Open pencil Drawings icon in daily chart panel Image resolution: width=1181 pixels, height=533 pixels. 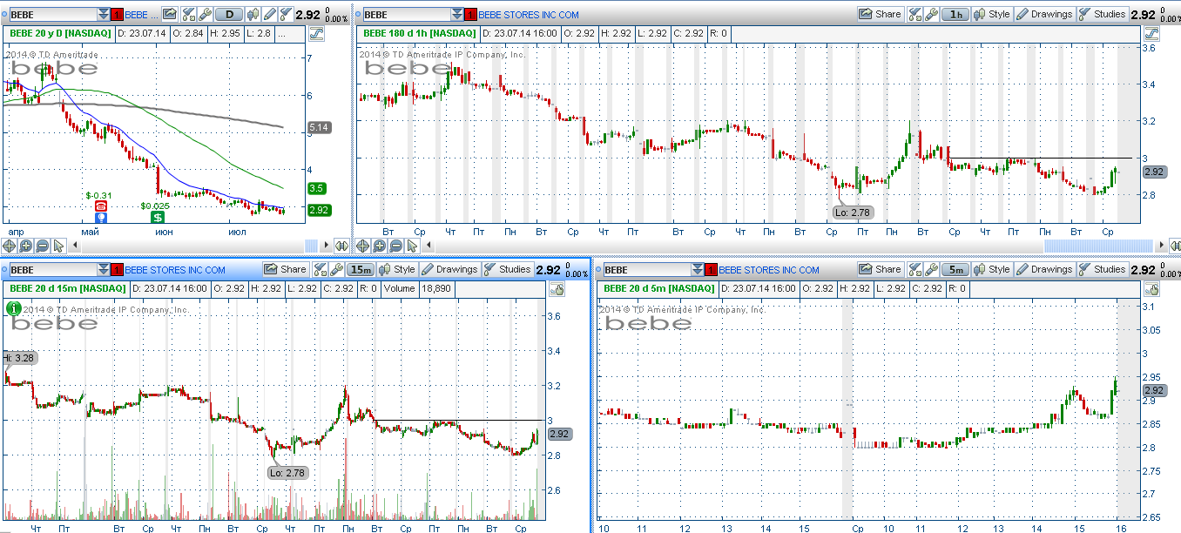(x=269, y=14)
